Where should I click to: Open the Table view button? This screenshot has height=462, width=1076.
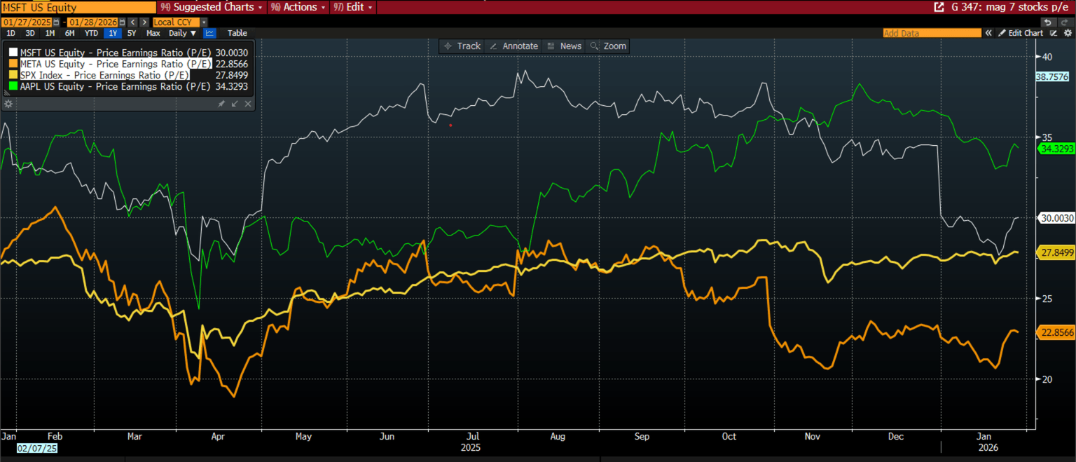(237, 32)
